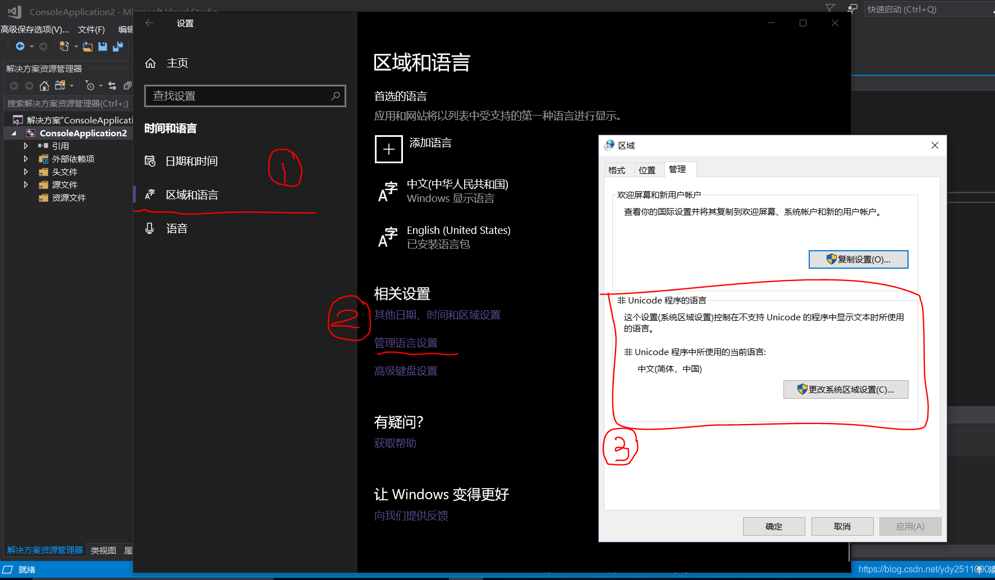
Task: Click the notifications filter icon in Visual Studio title bar
Action: tap(830, 8)
